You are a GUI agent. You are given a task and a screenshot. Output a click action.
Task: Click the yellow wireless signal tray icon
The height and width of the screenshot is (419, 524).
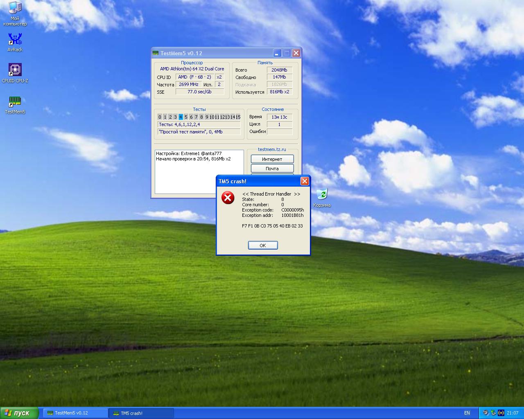point(501,413)
